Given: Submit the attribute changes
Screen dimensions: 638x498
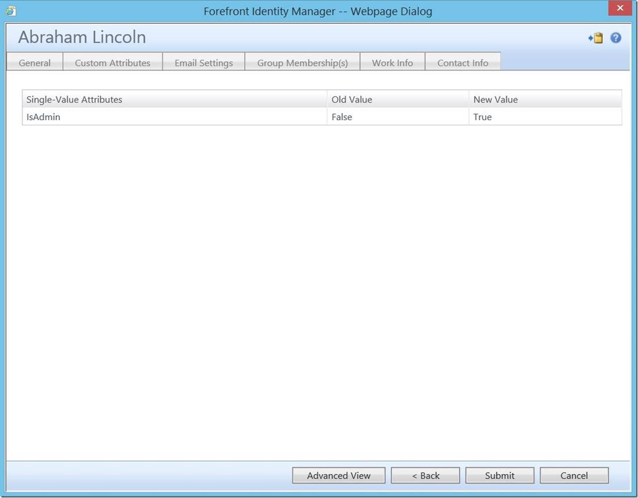Looking at the screenshot, I should [x=500, y=475].
